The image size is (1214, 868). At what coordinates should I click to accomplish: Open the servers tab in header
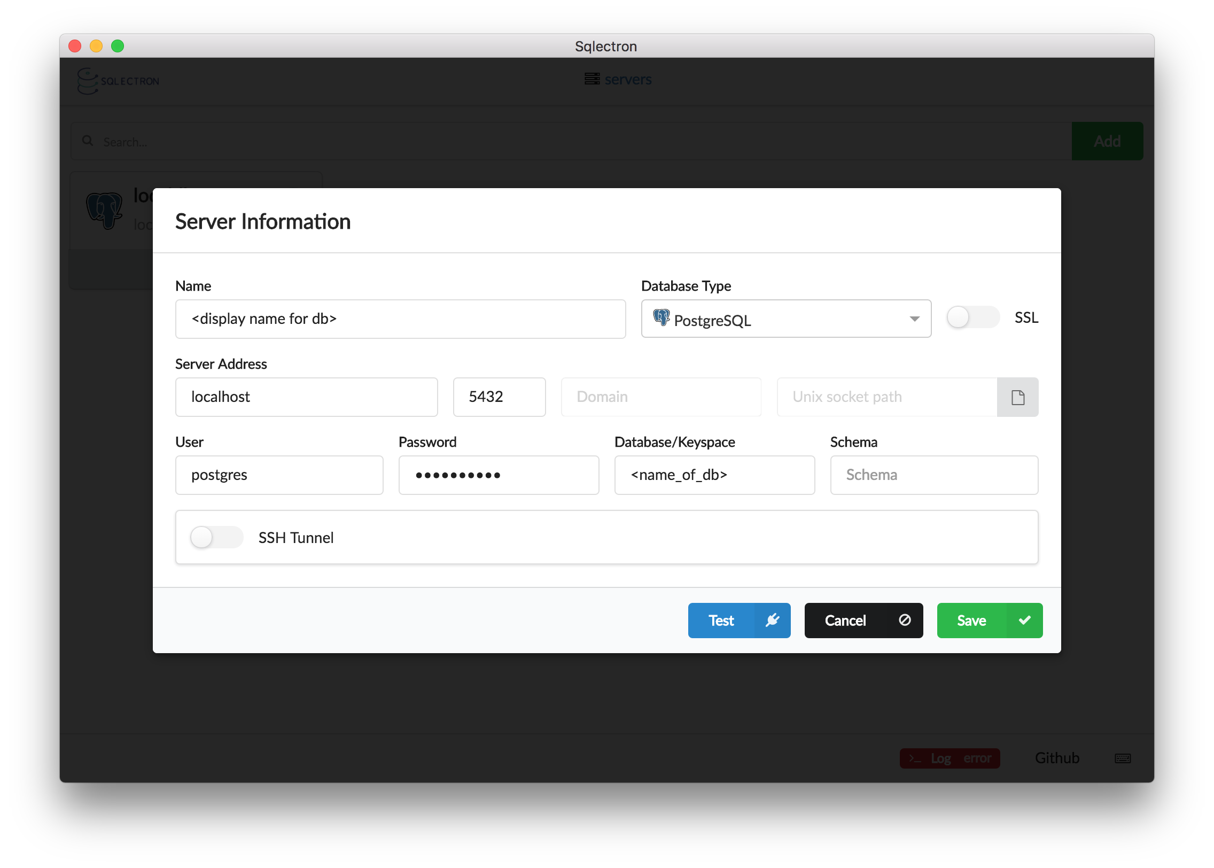pos(618,79)
